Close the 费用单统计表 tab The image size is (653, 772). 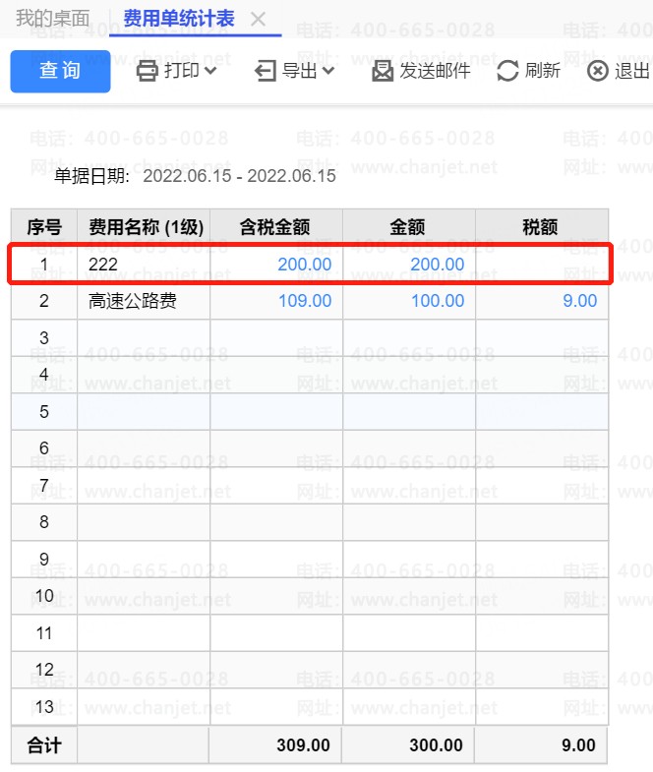click(x=259, y=19)
